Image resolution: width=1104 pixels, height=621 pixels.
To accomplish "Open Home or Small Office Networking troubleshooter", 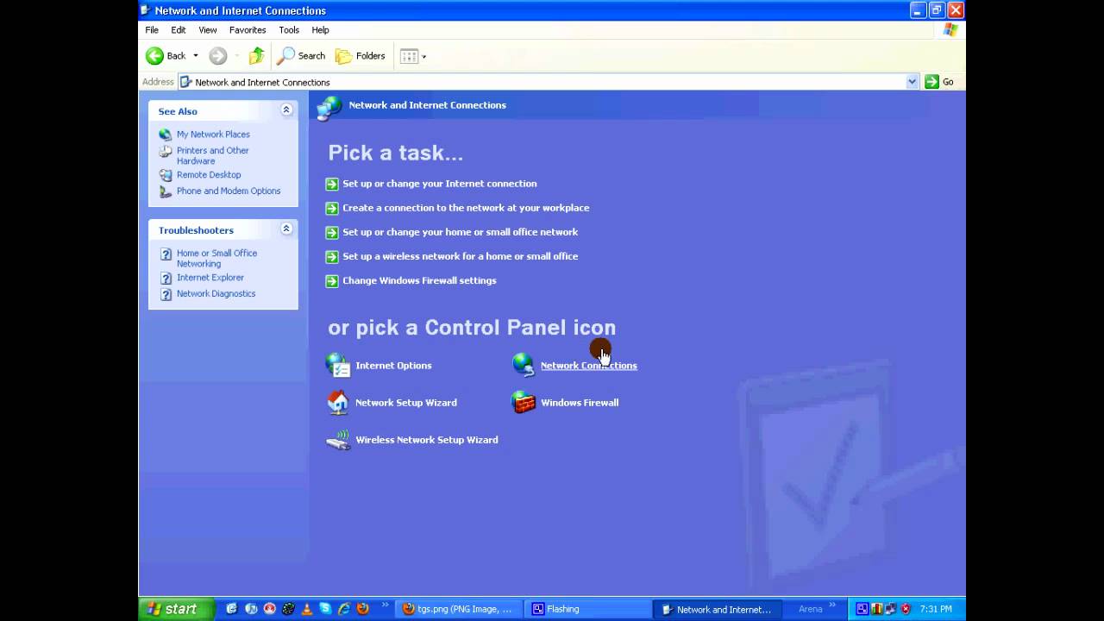I will click(216, 258).
